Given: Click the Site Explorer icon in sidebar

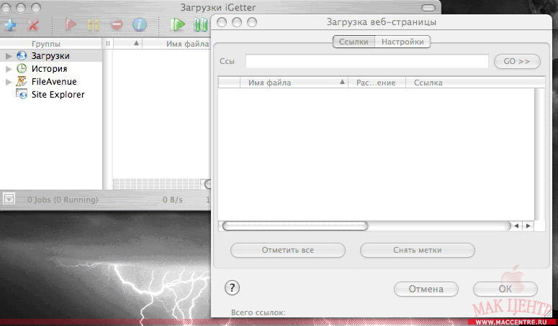Looking at the screenshot, I should (x=22, y=94).
